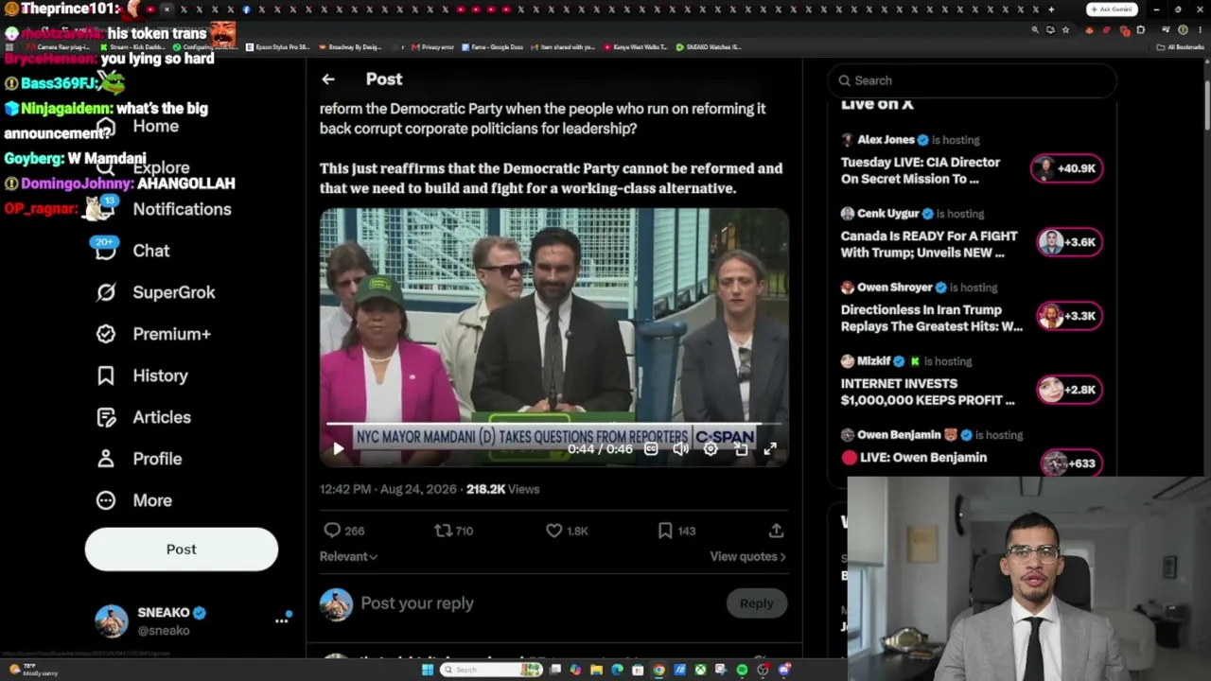Open replies using the comment icon

(x=332, y=531)
